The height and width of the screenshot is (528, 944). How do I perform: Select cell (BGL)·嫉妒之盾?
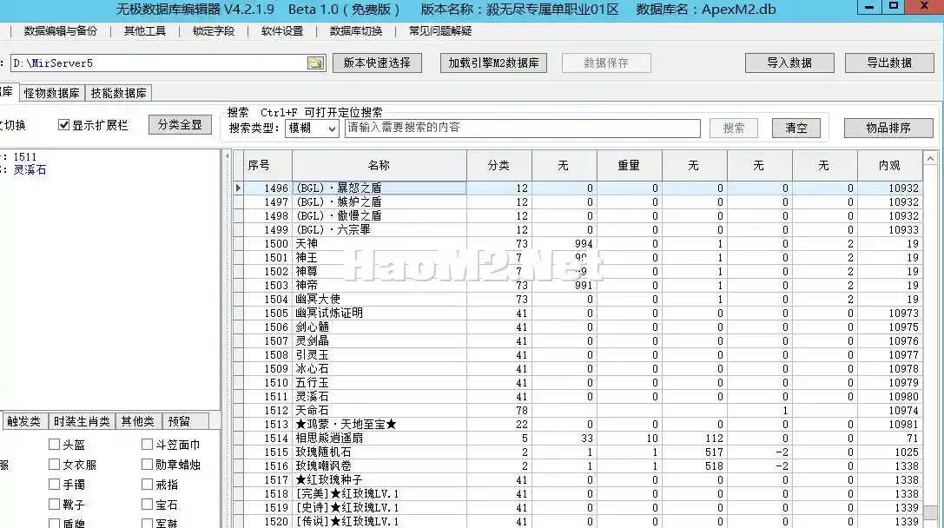coord(380,201)
